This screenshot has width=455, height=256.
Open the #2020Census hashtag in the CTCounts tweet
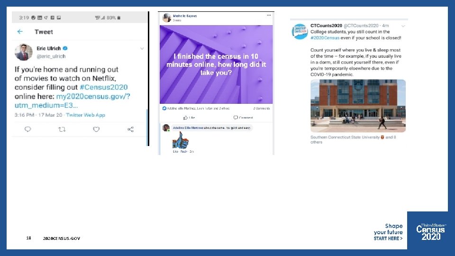(325, 38)
